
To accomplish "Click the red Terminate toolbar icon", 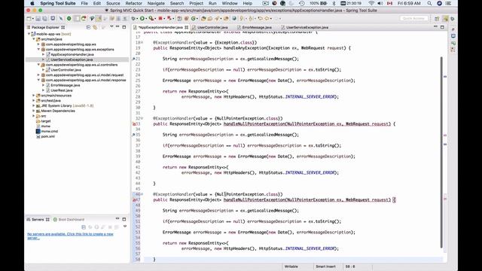I will coord(160,19).
